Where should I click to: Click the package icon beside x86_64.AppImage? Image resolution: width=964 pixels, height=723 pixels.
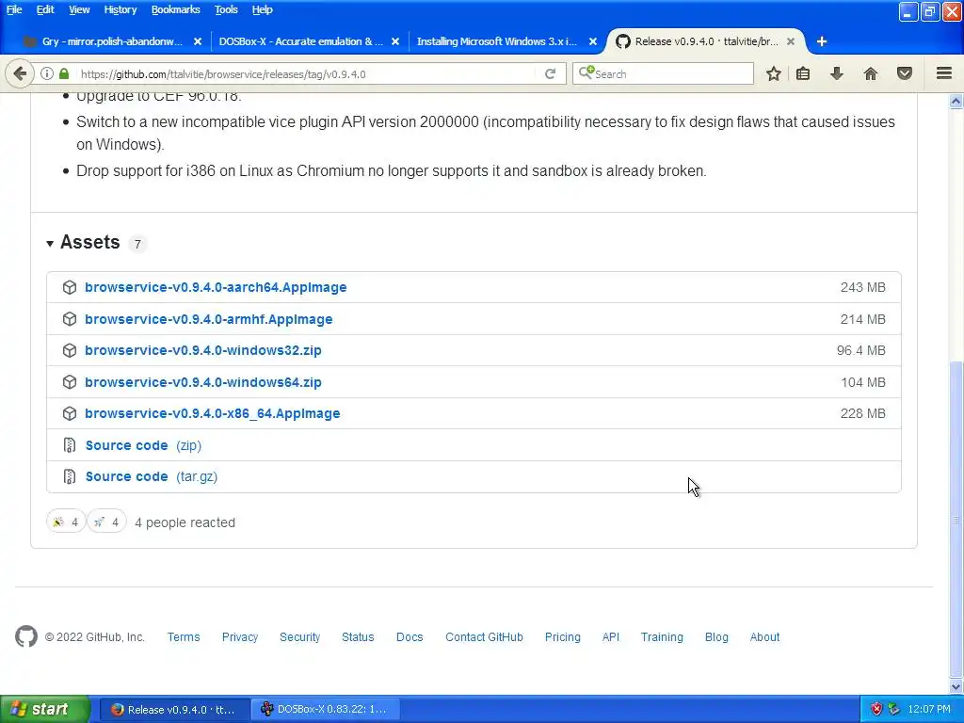(x=70, y=414)
